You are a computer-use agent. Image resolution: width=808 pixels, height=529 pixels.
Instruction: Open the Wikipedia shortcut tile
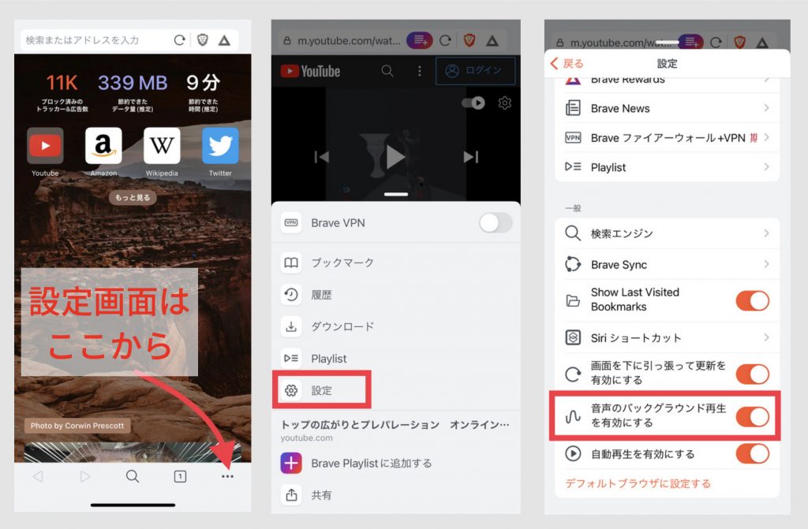tap(162, 146)
